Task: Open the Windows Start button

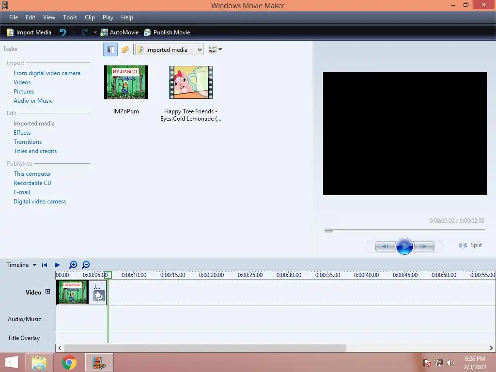Action: [x=12, y=362]
